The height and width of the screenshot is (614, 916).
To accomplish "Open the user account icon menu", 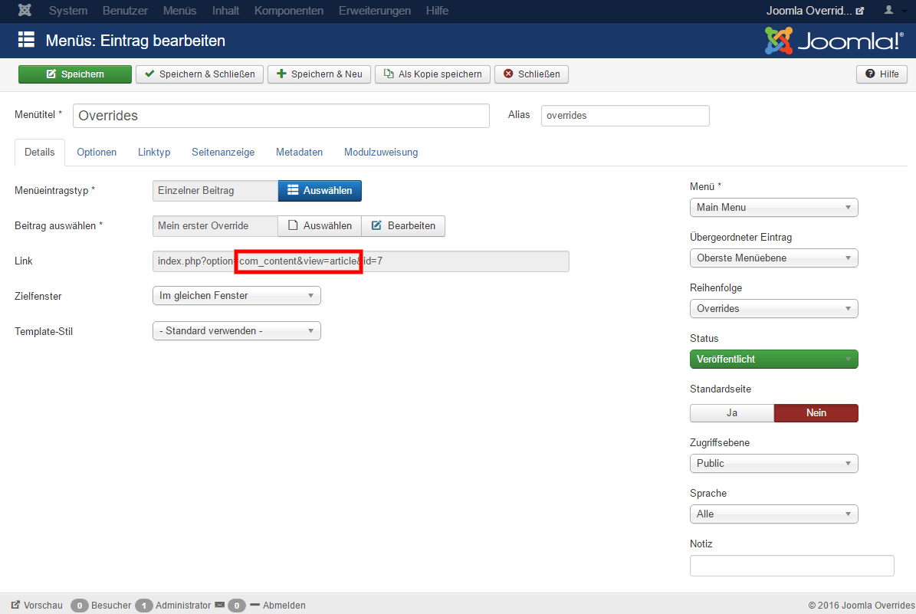I will point(888,11).
